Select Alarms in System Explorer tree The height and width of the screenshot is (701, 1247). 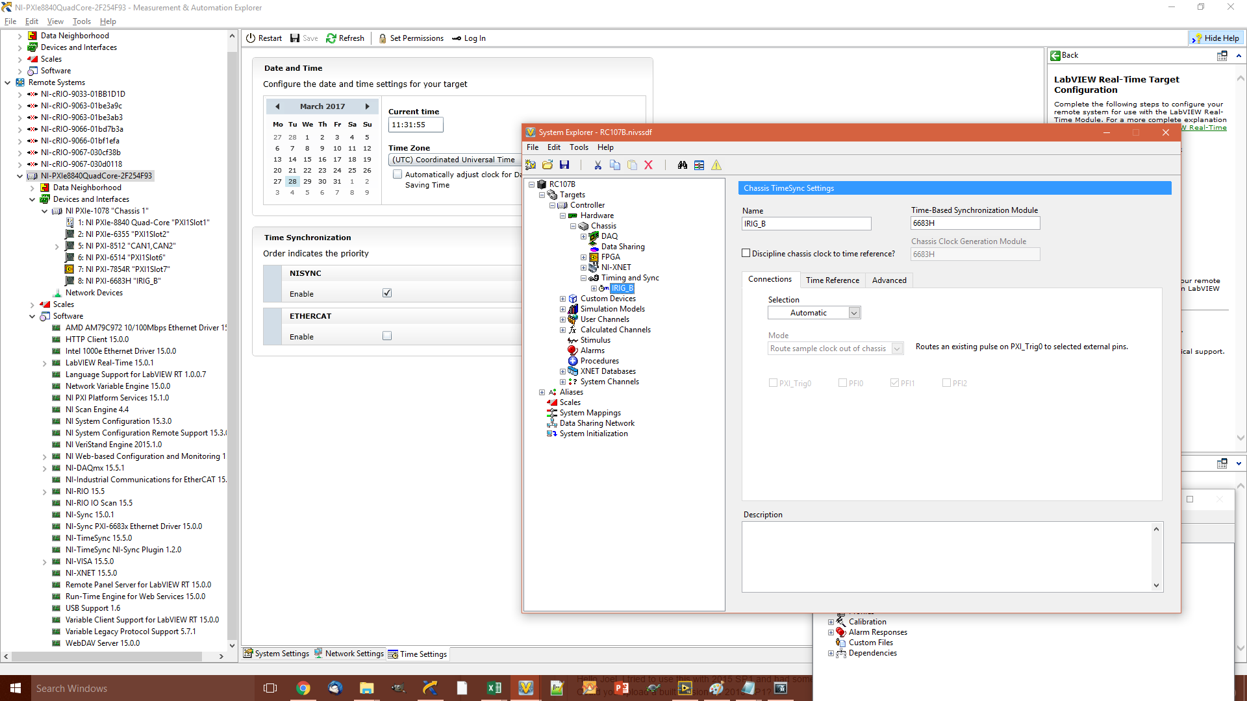click(x=592, y=350)
